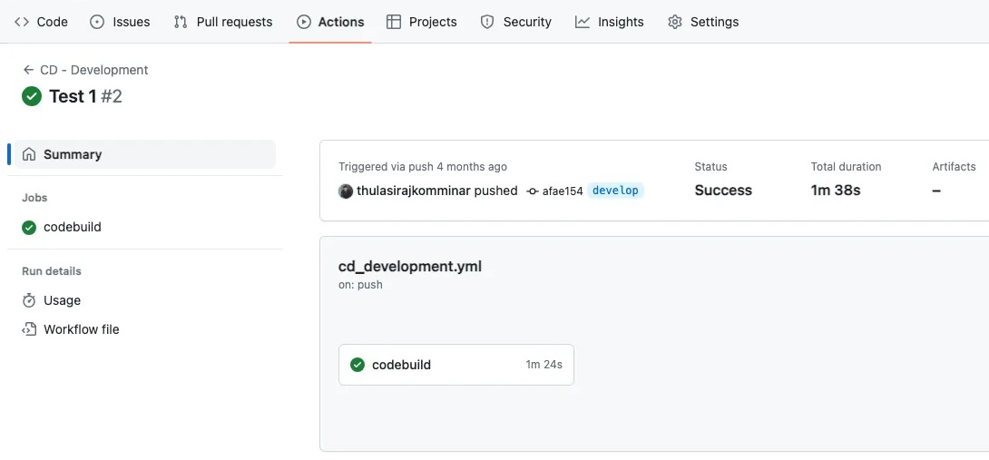Click the back arrow before CD - Development
The height and width of the screenshot is (460, 989).
point(28,70)
